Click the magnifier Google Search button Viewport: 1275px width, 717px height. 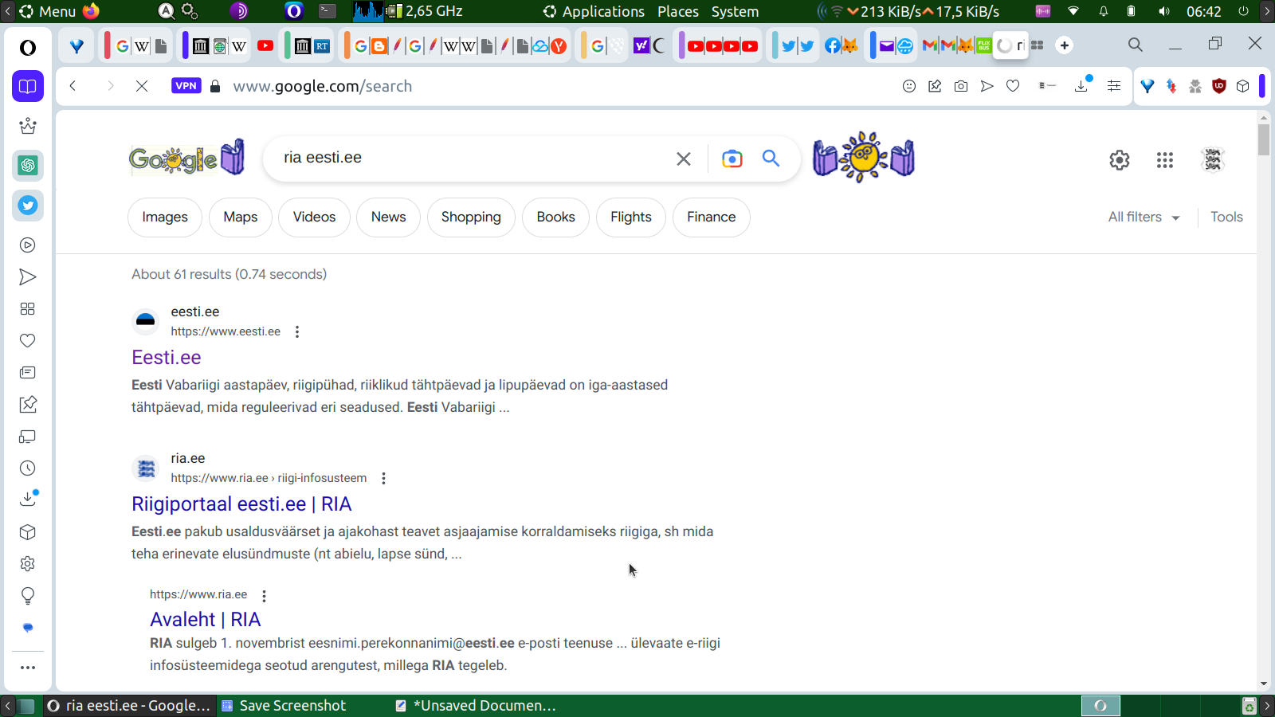point(771,159)
